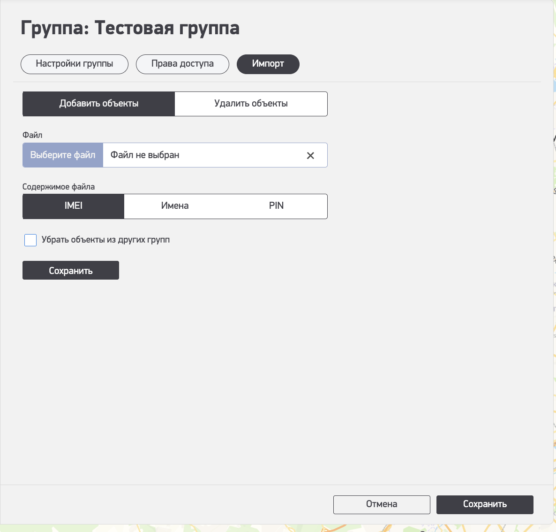556x532 pixels.
Task: Click the footer Сохранить button beside Отмена
Action: (485, 504)
